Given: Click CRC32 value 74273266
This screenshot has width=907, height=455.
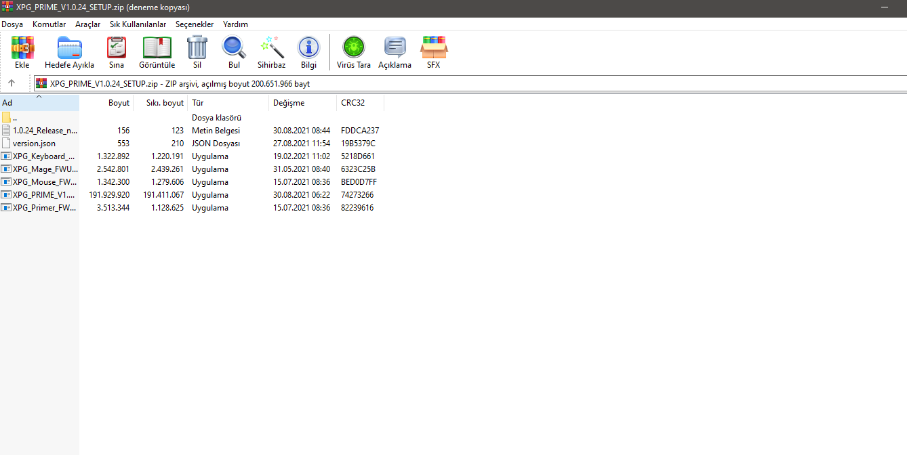Looking at the screenshot, I should point(357,195).
